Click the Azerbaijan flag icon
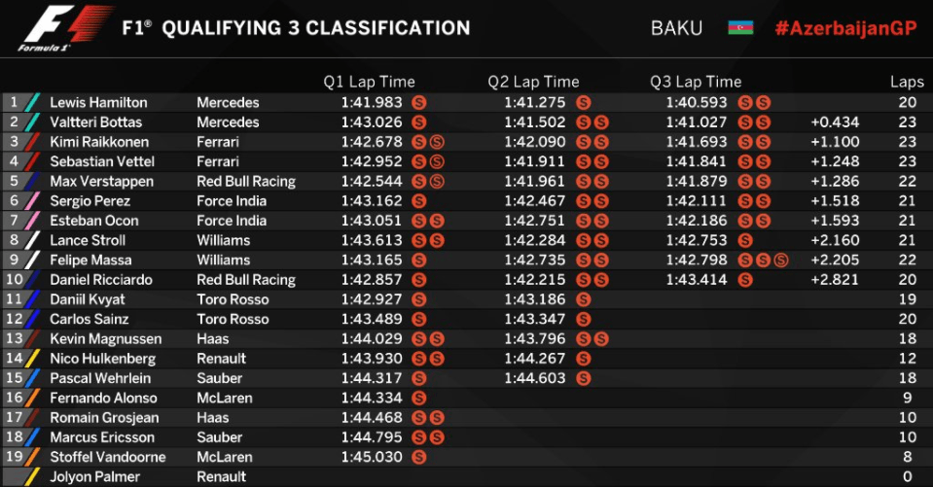 coord(740,28)
